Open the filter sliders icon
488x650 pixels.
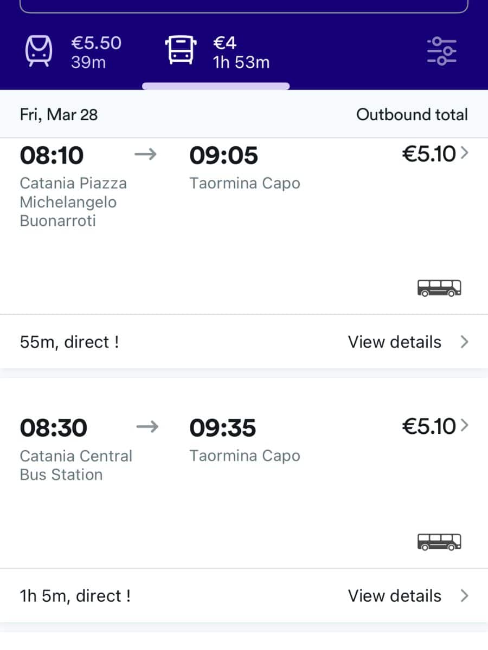(441, 51)
